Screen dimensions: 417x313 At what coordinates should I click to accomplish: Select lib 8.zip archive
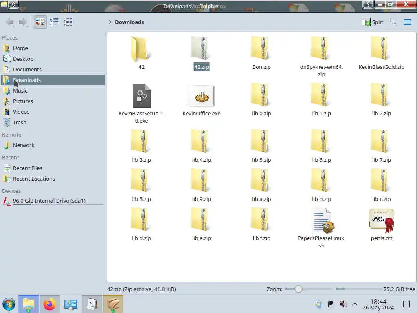point(141,185)
